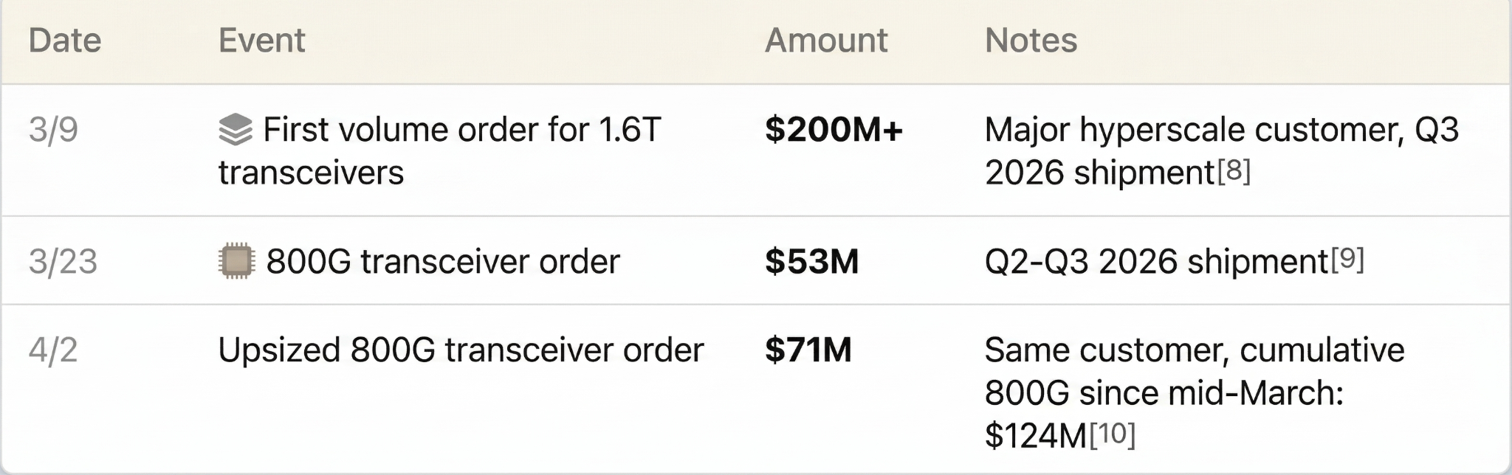
Task: Click the stacked layers icon beside First volume order
Action: click(236, 131)
